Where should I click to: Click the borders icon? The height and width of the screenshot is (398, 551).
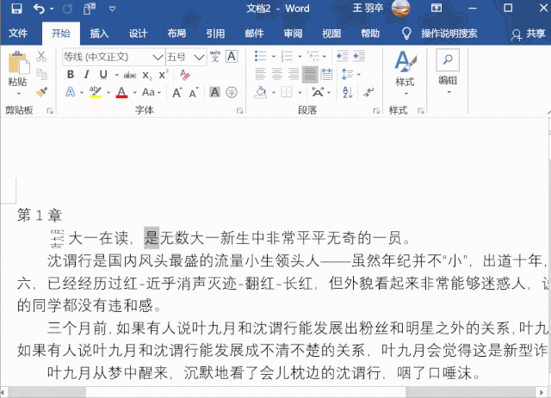(x=287, y=92)
